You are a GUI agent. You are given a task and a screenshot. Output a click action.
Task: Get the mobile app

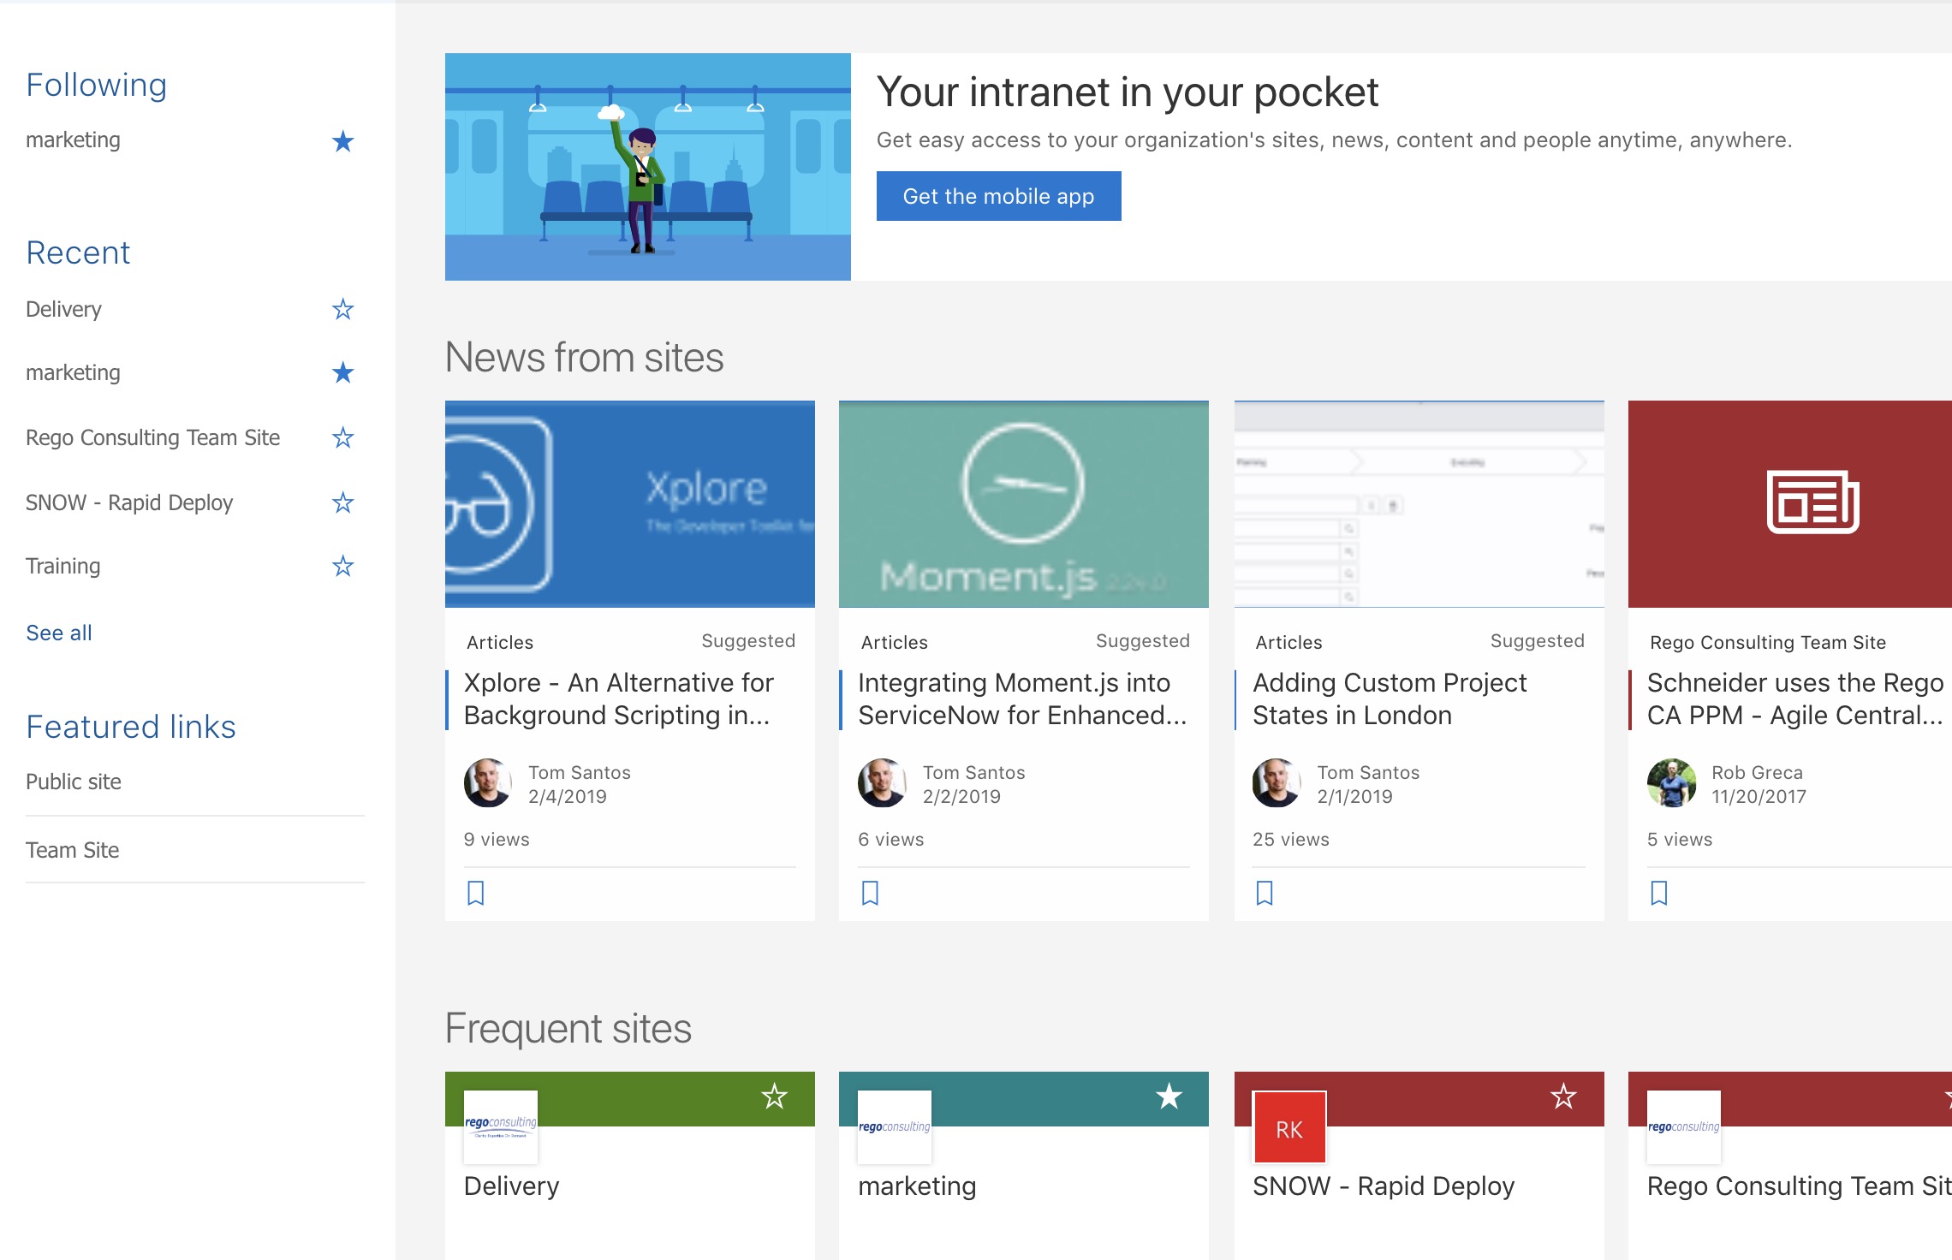click(998, 196)
